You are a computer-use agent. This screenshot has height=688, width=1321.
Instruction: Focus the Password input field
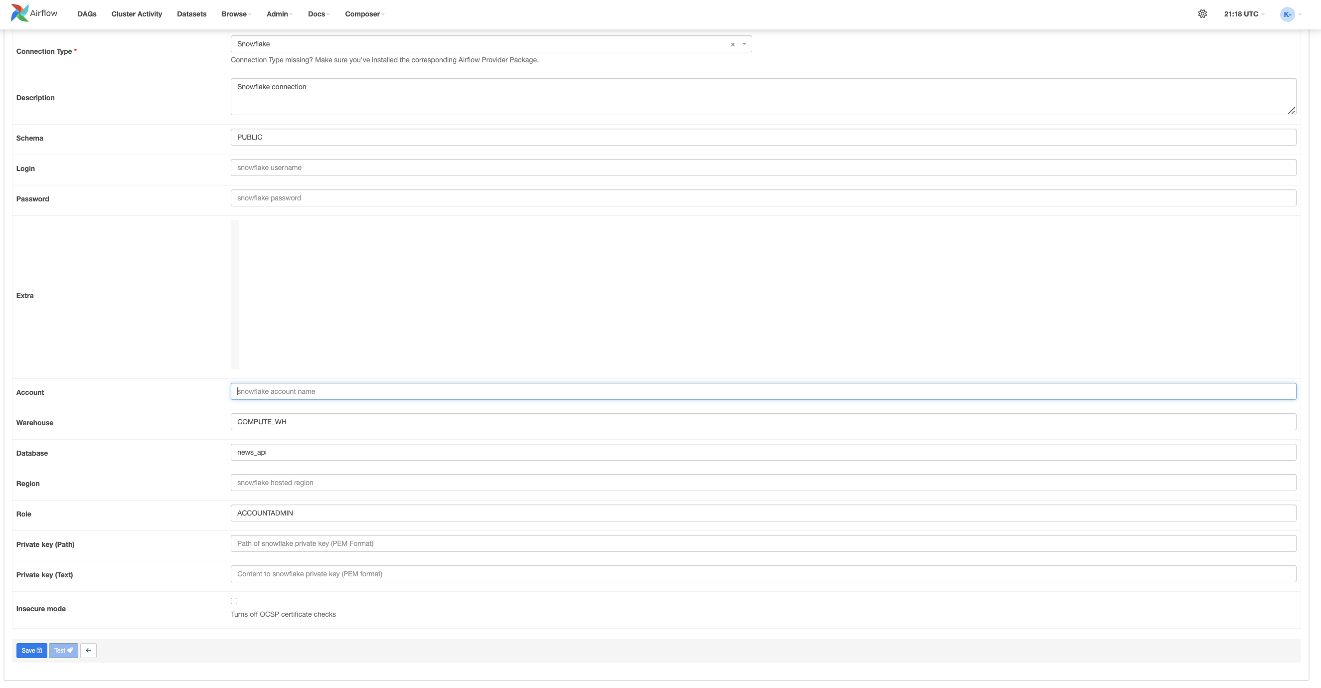(763, 198)
